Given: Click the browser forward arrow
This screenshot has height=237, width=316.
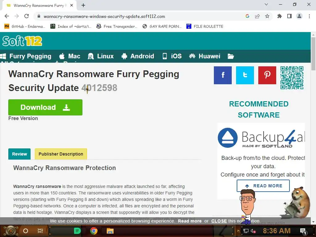Looking at the screenshot, I should point(17,16).
